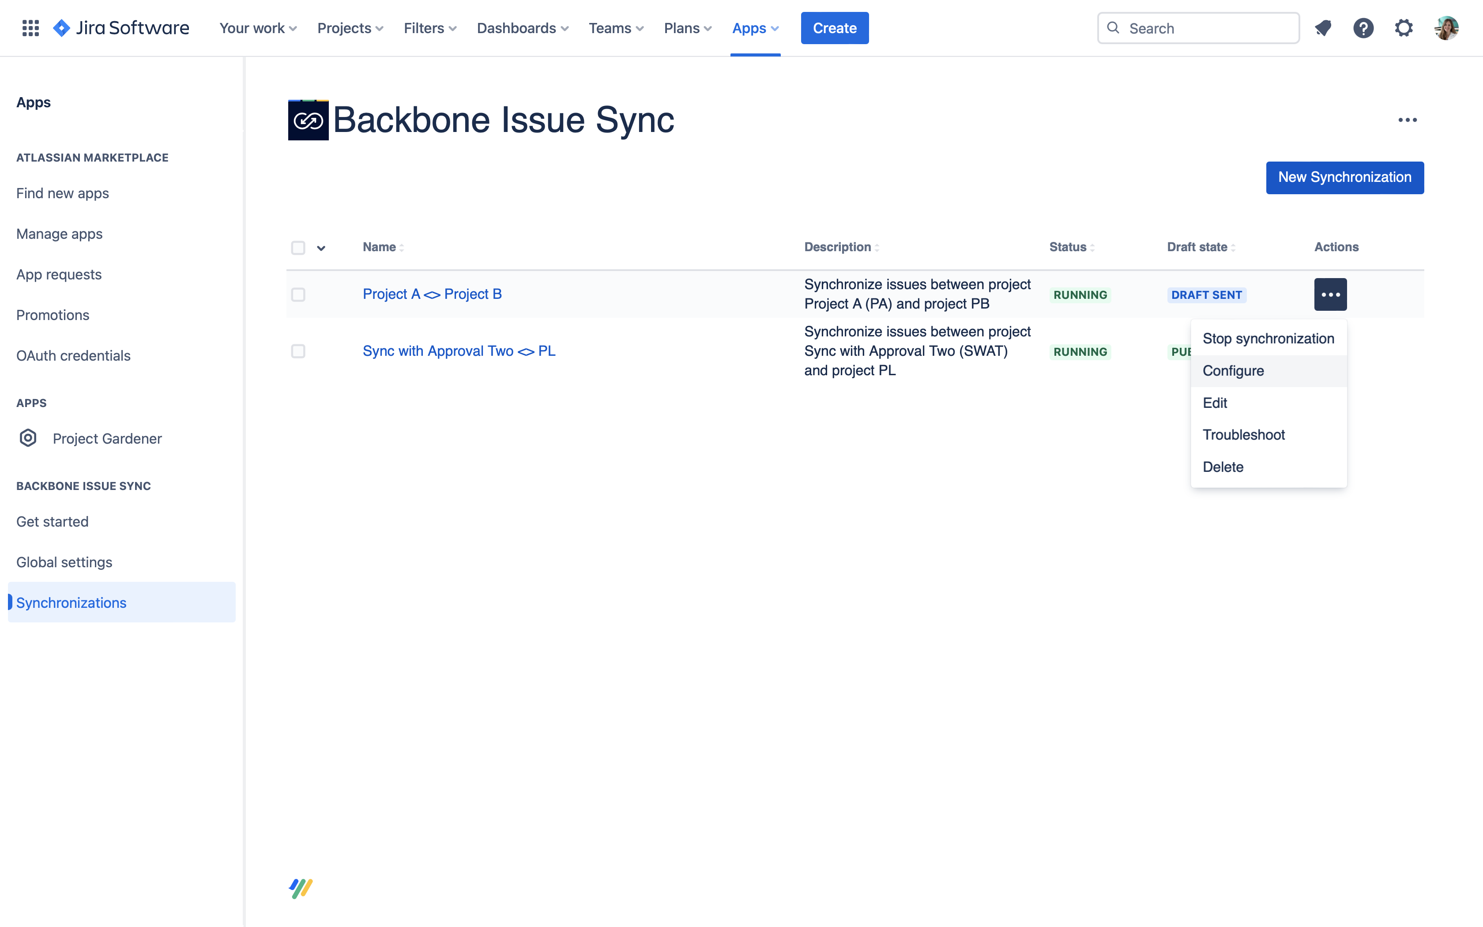1483x927 pixels.
Task: Select Troubleshoot from the actions menu
Action: pyautogui.click(x=1268, y=435)
